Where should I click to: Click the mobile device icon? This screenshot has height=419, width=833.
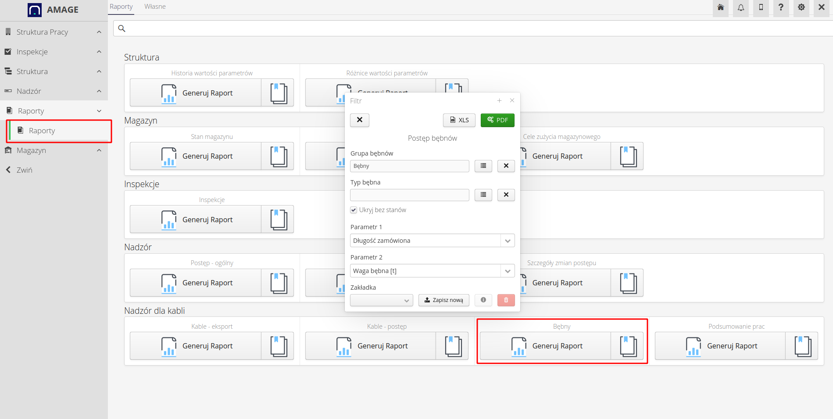tap(761, 7)
